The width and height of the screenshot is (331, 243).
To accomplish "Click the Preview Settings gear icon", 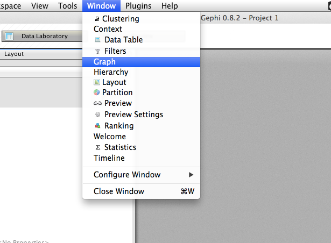I will click(x=97, y=115).
